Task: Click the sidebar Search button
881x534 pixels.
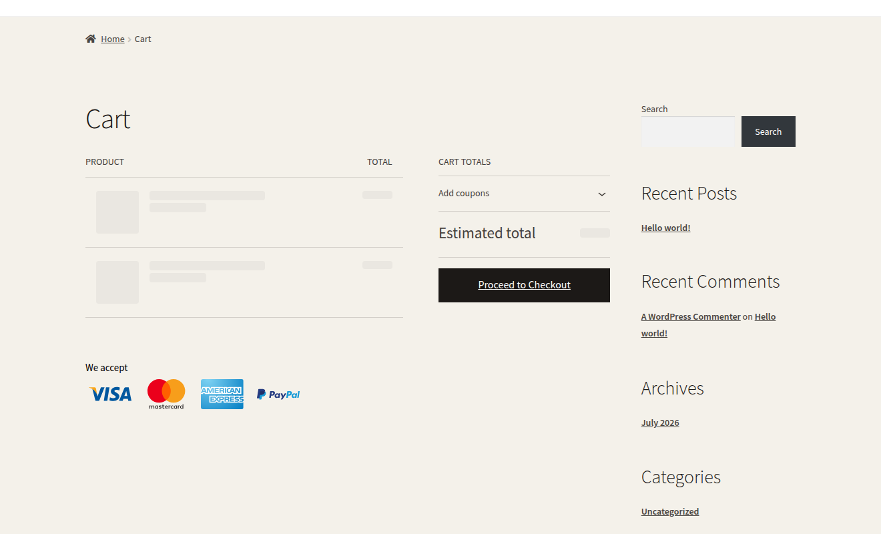Action: click(x=768, y=131)
